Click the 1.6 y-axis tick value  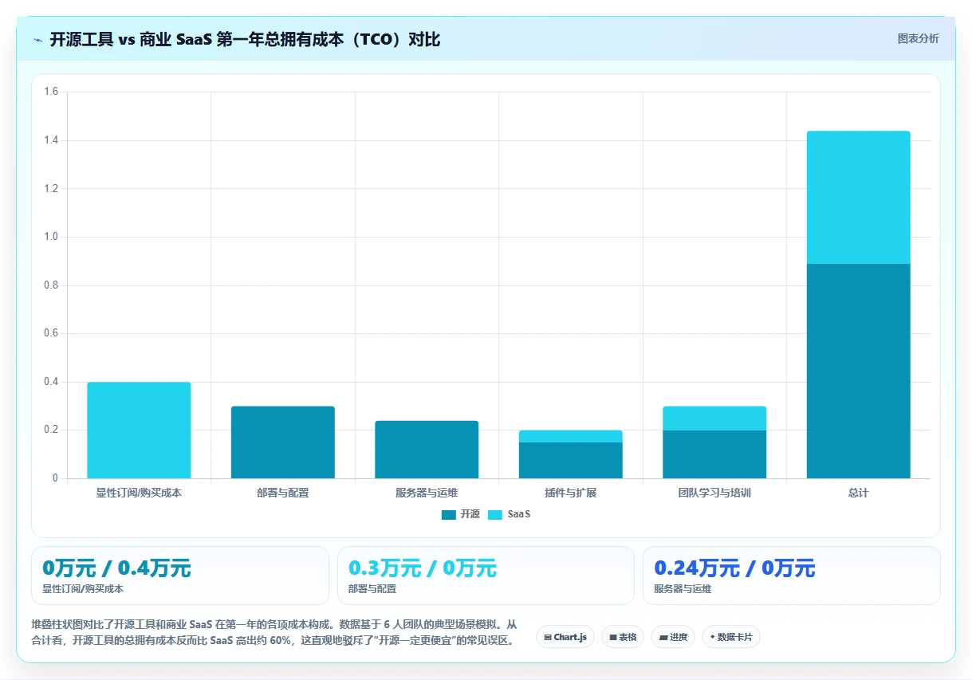[51, 92]
